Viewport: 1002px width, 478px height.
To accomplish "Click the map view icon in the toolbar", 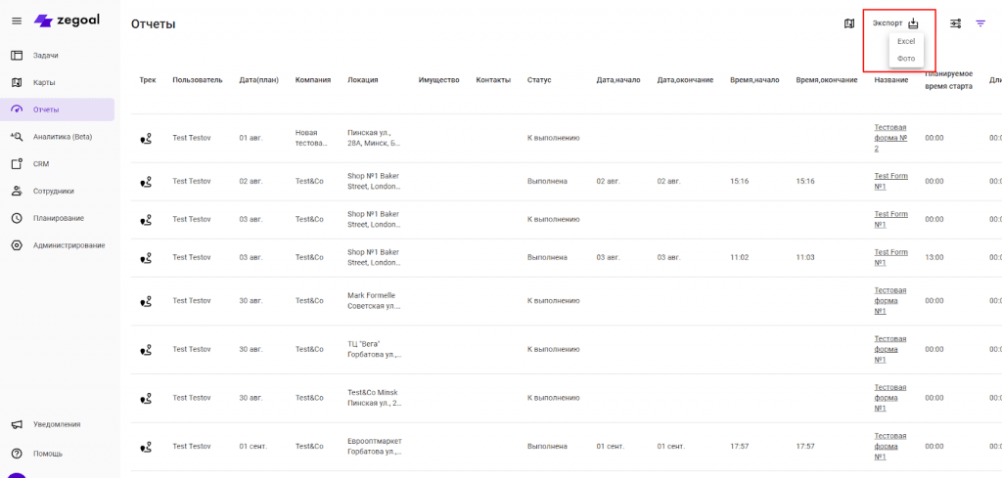I will (x=849, y=23).
